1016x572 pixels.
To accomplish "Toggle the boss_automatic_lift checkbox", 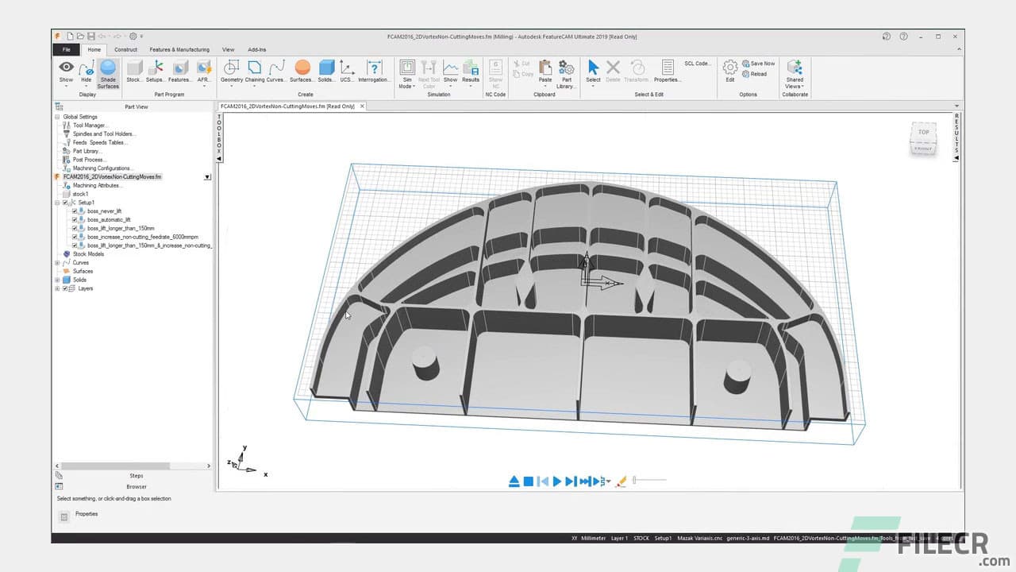I will [x=74, y=220].
